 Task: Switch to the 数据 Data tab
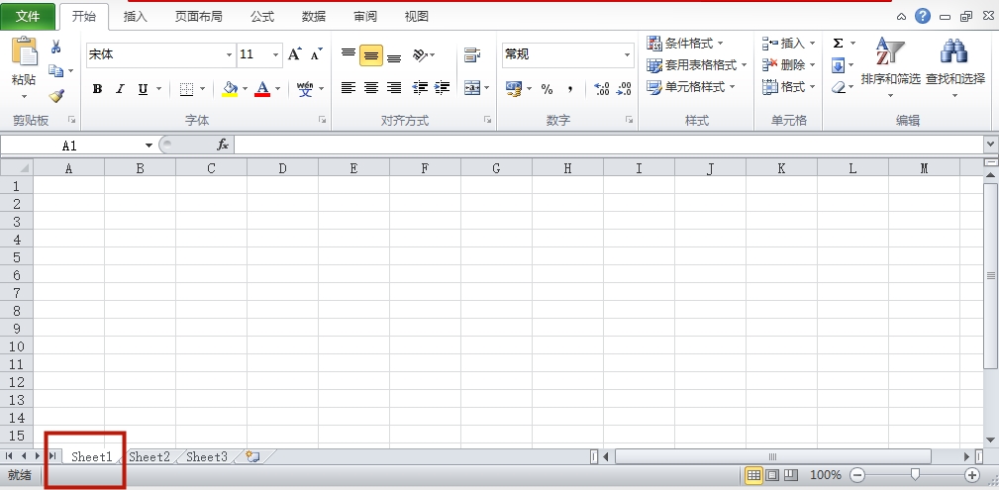click(314, 17)
